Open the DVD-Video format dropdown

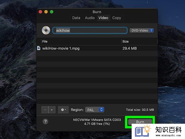click(x=142, y=30)
